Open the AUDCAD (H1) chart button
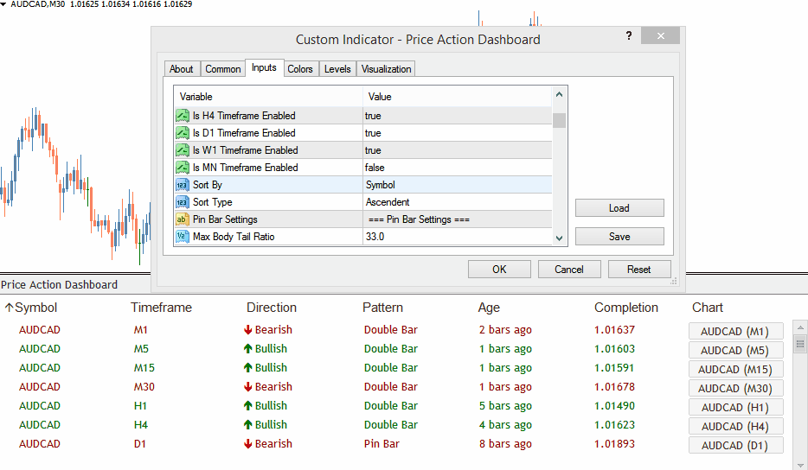This screenshot has width=808, height=470. (x=735, y=407)
